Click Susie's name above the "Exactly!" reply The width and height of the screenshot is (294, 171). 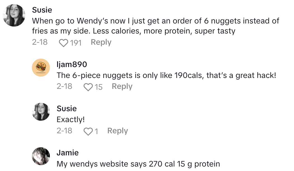click(x=67, y=109)
